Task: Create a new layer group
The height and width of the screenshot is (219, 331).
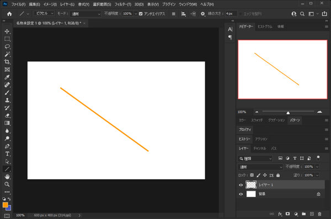Action: [304, 214]
